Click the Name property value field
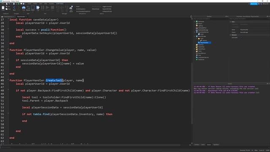This screenshot has width=270, height=152. [x=254, y=30]
